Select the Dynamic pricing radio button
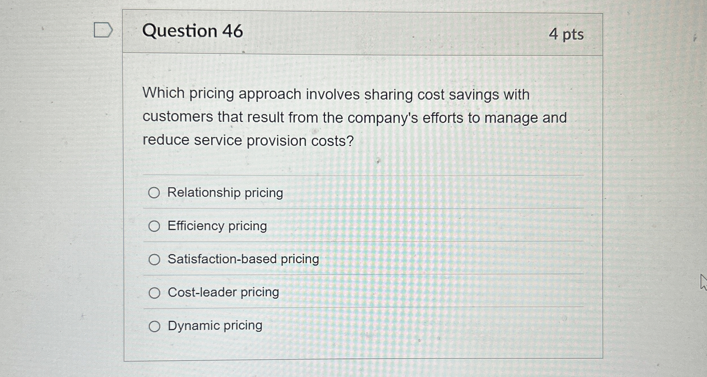 coord(154,326)
